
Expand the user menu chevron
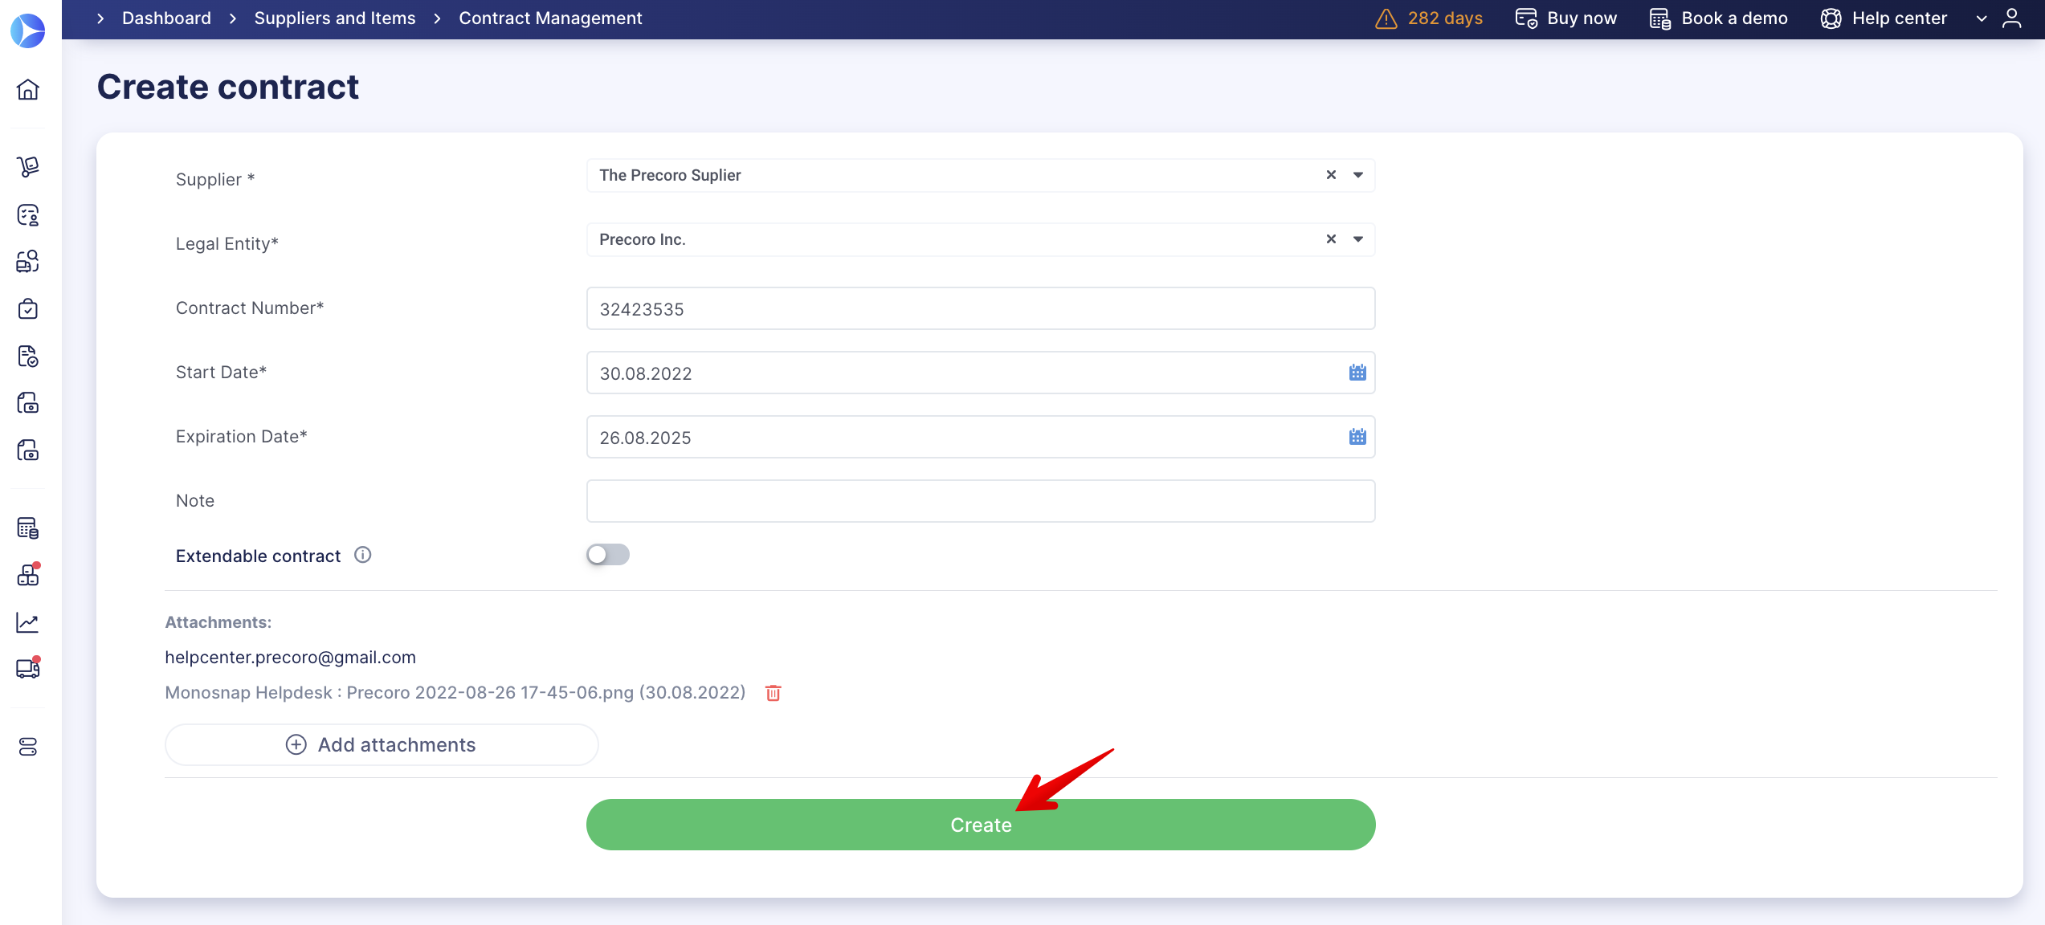click(1982, 18)
